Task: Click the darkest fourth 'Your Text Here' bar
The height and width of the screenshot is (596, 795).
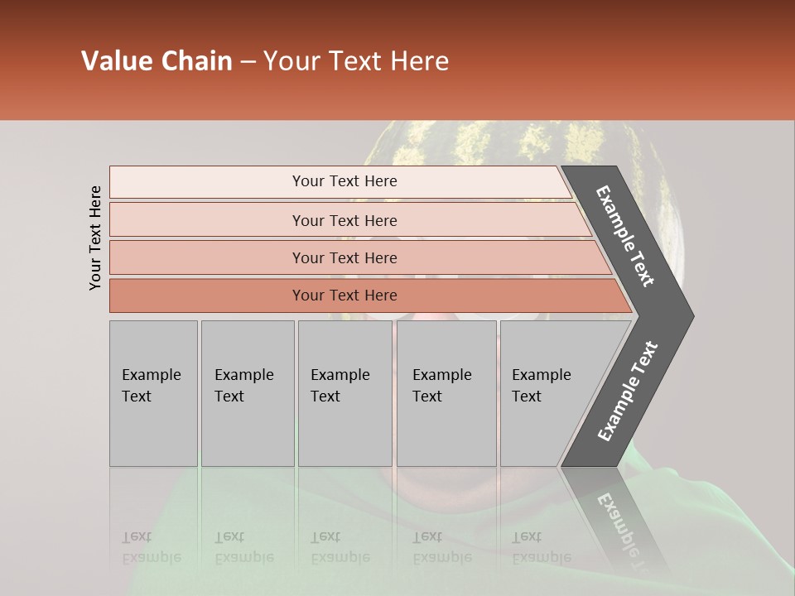Action: [370, 296]
